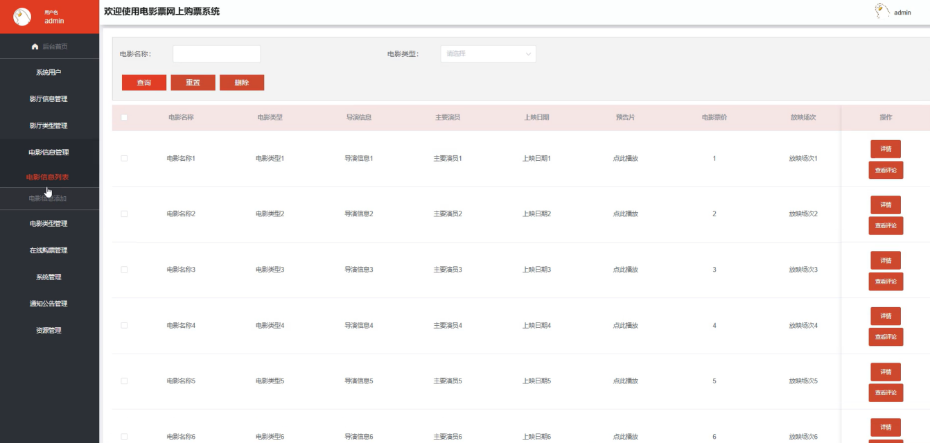This screenshot has height=443, width=930.
Task: Click the 查询 search button
Action: pyautogui.click(x=144, y=82)
